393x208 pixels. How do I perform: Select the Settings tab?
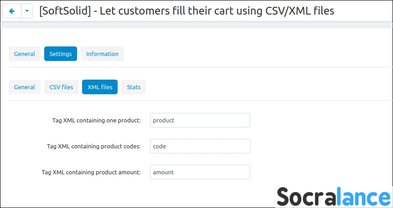coord(61,54)
